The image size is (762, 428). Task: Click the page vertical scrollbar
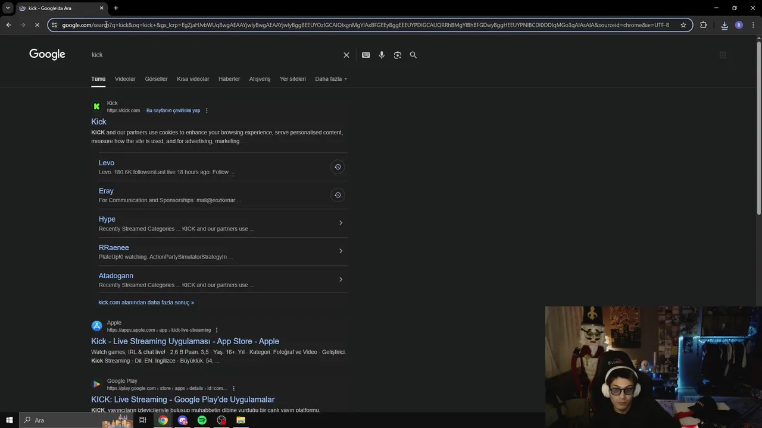[x=758, y=128]
